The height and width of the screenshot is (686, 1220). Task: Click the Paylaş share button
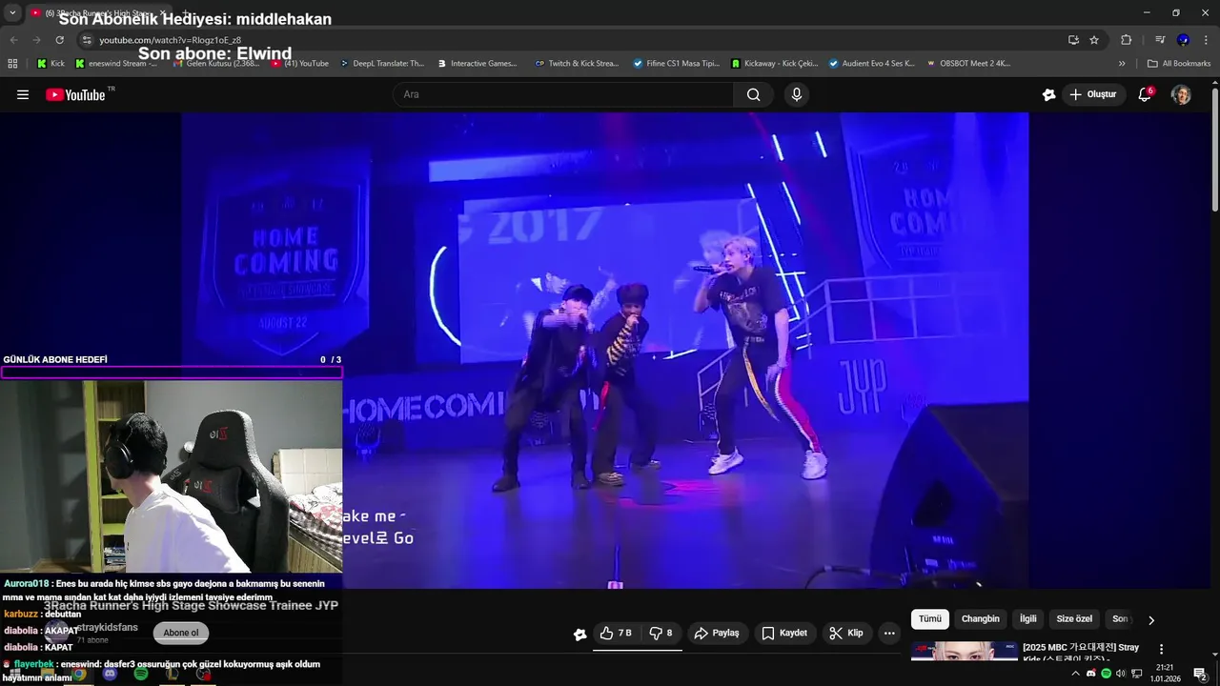717,633
